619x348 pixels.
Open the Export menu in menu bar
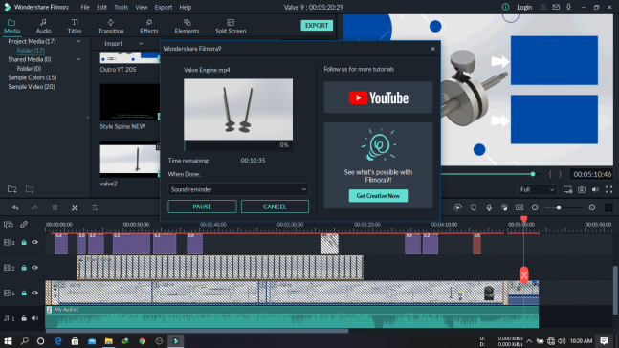163,7
